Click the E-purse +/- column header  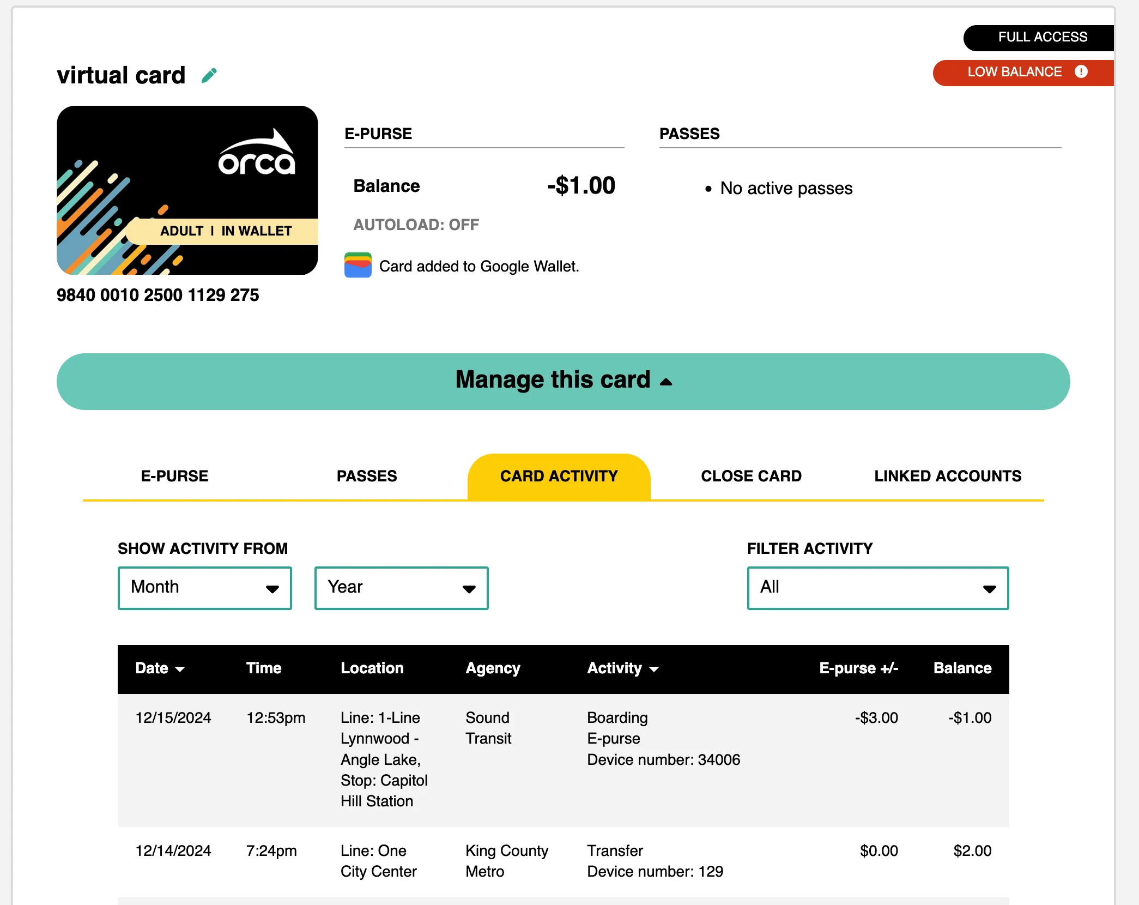pyautogui.click(x=859, y=668)
